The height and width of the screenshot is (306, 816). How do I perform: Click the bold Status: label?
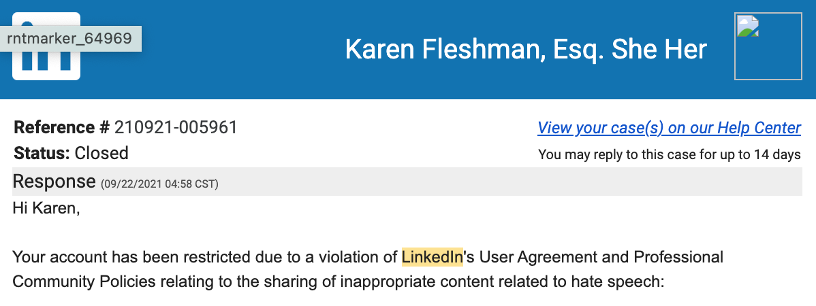click(x=42, y=153)
